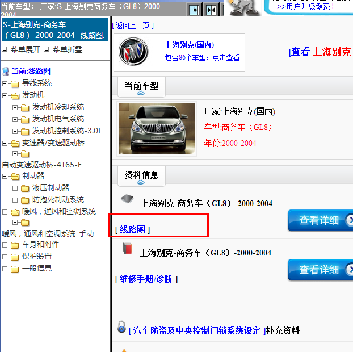
Task: Expand the 发动机冷却系统 node
Action: (15, 107)
